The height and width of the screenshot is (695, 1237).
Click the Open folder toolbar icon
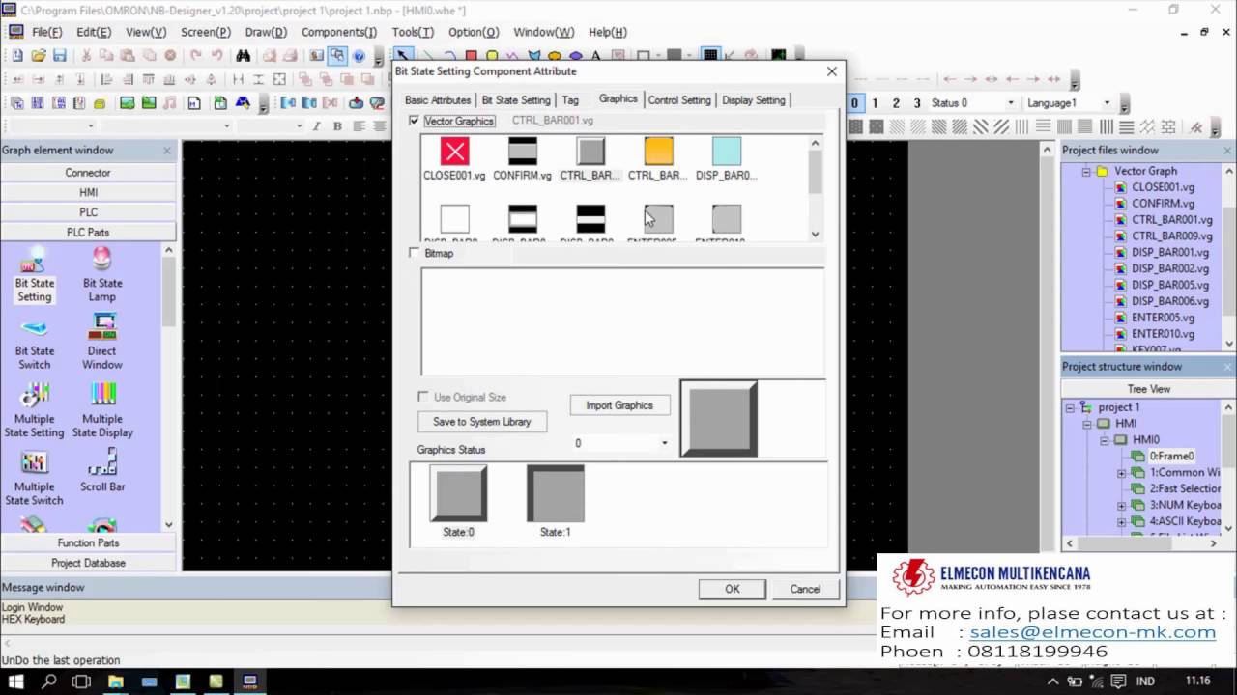click(39, 56)
